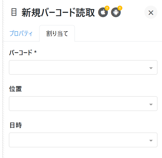Image resolution: width=162 pixels, height=158 pixels.
Task: Click the 新規バーコード読取 title text
Action: click(x=58, y=13)
